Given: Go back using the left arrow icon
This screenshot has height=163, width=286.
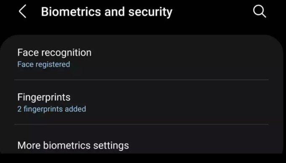Looking at the screenshot, I should 22,11.
